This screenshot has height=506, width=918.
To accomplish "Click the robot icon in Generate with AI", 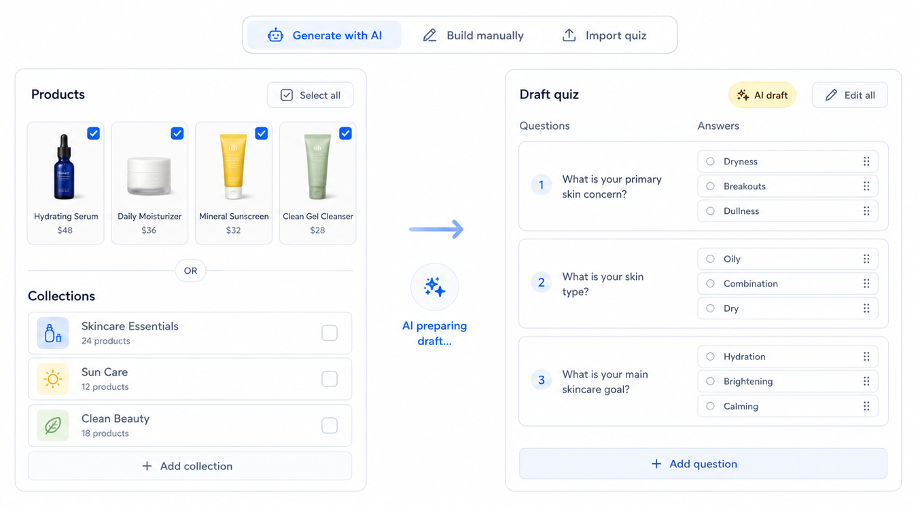I will pyautogui.click(x=275, y=35).
